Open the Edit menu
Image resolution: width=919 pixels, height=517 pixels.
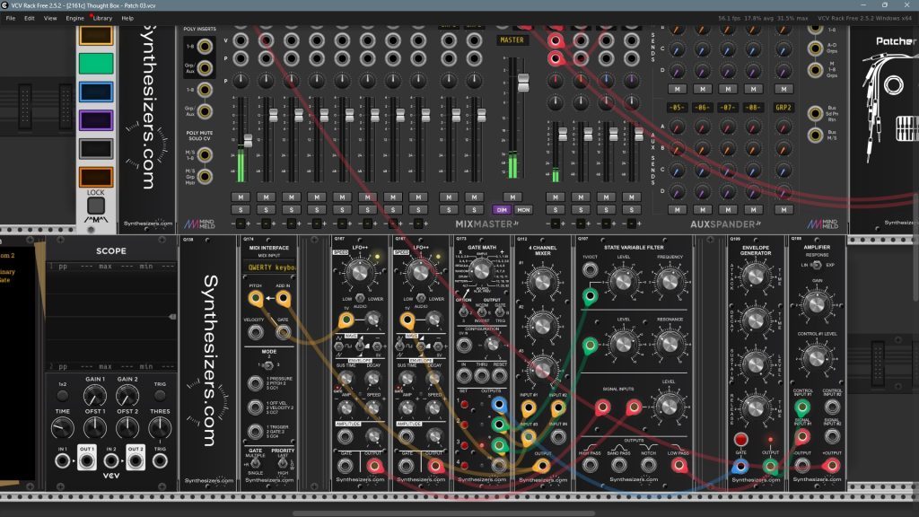click(30, 18)
